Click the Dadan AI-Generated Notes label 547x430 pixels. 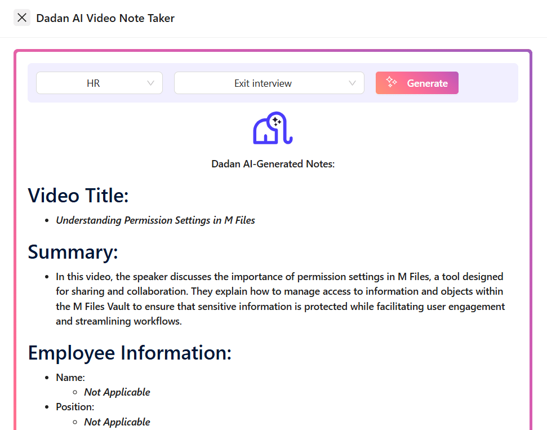click(x=273, y=164)
